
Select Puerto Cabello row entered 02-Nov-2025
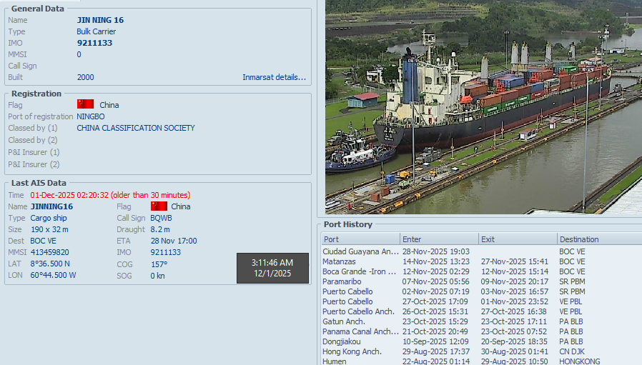coord(482,291)
